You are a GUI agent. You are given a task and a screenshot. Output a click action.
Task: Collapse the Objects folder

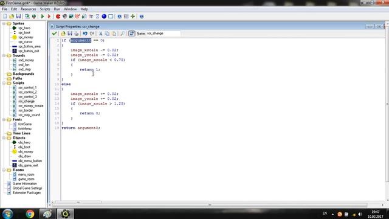pos(4,138)
